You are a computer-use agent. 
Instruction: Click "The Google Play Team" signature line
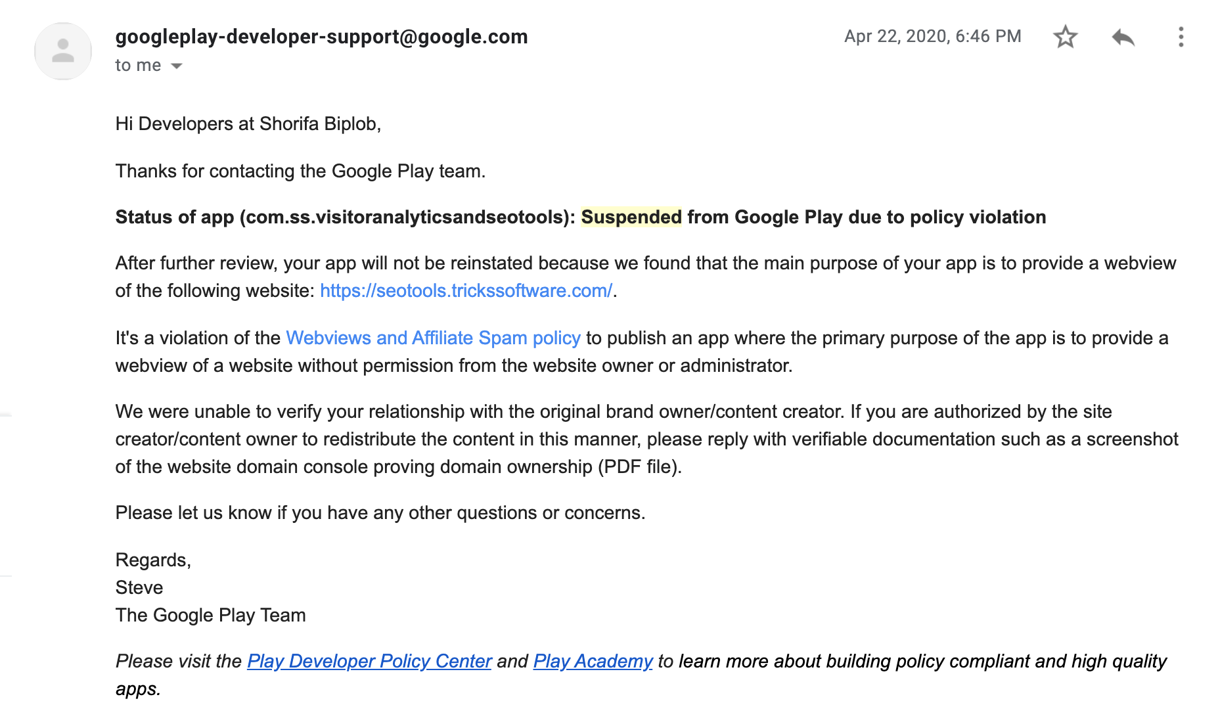click(211, 615)
